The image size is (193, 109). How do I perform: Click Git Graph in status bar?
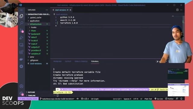pyautogui.click(x=95, y=99)
